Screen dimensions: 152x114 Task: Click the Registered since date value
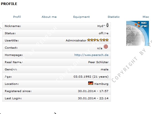tap(93, 91)
